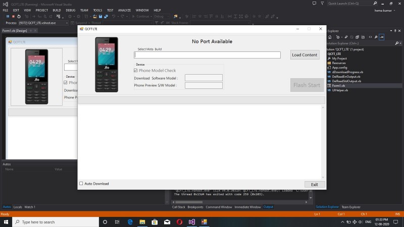Image resolution: width=404 pixels, height=227 pixels.
Task: Open the Solution Explorer search options dropdown
Action: [x=400, y=43]
